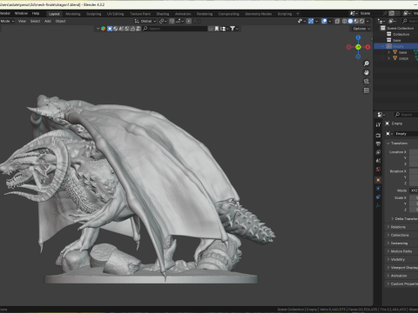Toggle the snapping magnet button
This screenshot has width=418, height=313.
click(172, 21)
